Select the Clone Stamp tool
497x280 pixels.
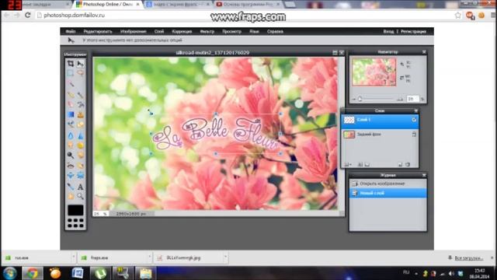point(80,114)
